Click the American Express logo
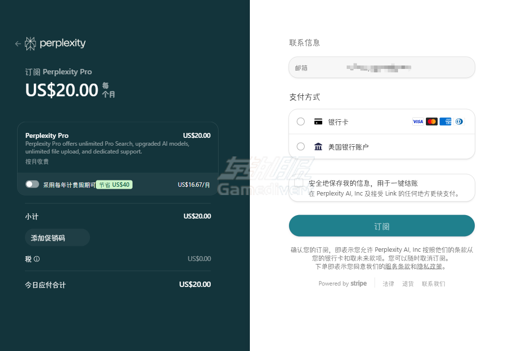The height and width of the screenshot is (351, 532). (445, 121)
